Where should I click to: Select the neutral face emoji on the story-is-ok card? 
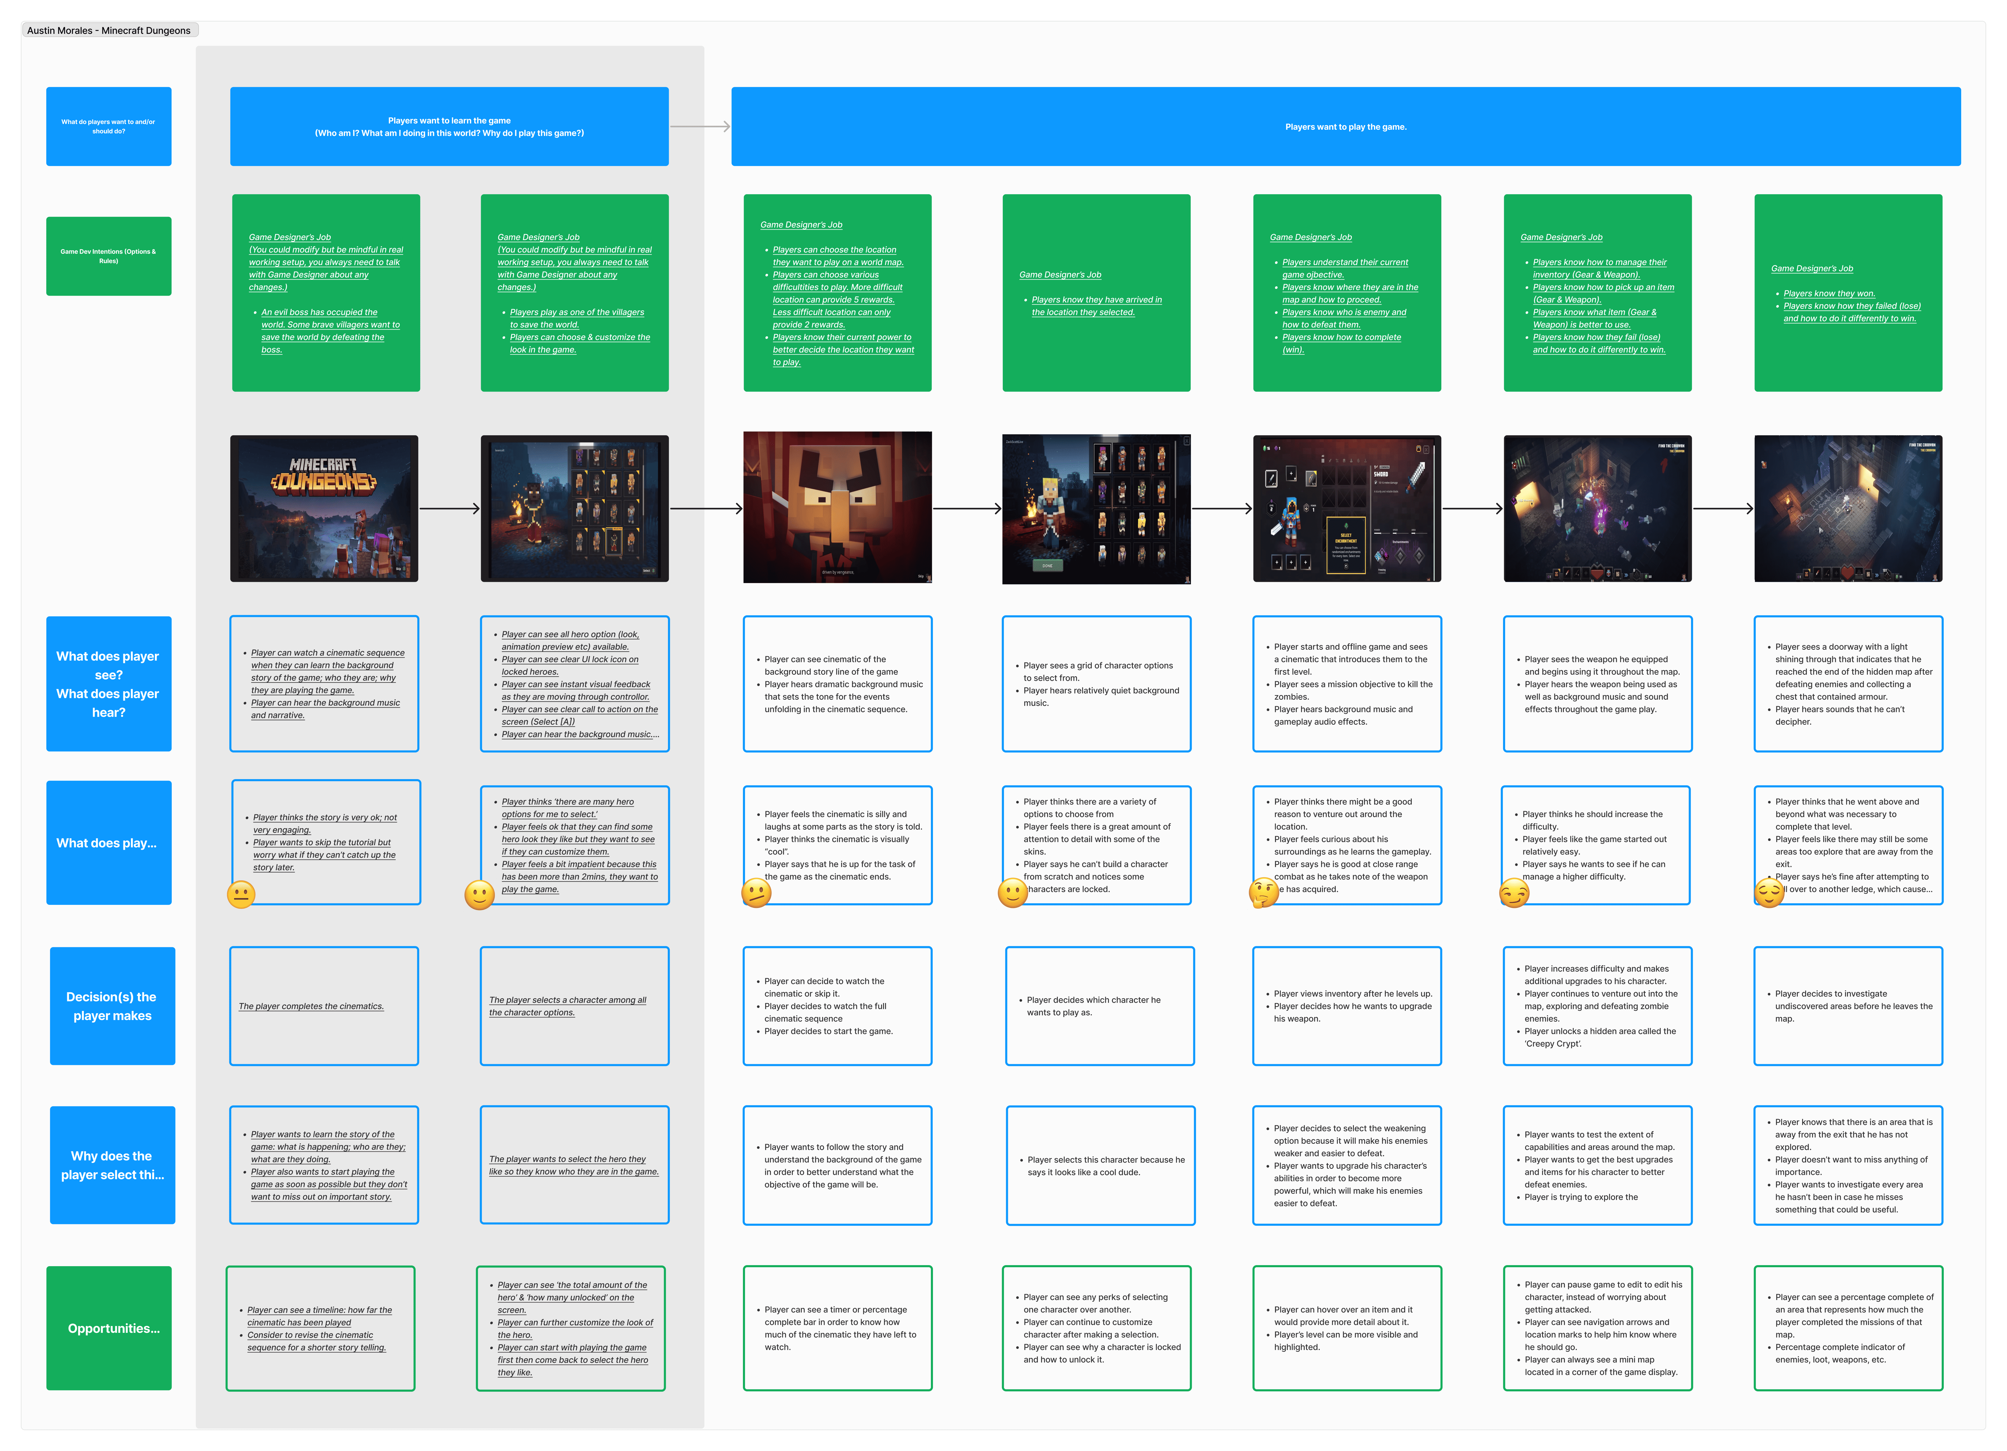[241, 894]
